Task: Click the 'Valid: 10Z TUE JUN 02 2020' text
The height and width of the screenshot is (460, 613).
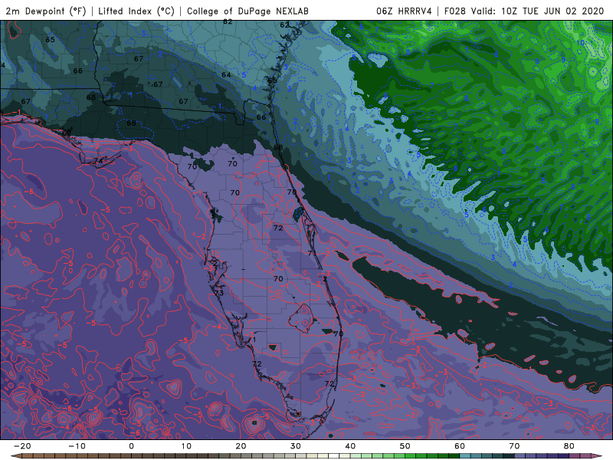Action: click(x=537, y=11)
